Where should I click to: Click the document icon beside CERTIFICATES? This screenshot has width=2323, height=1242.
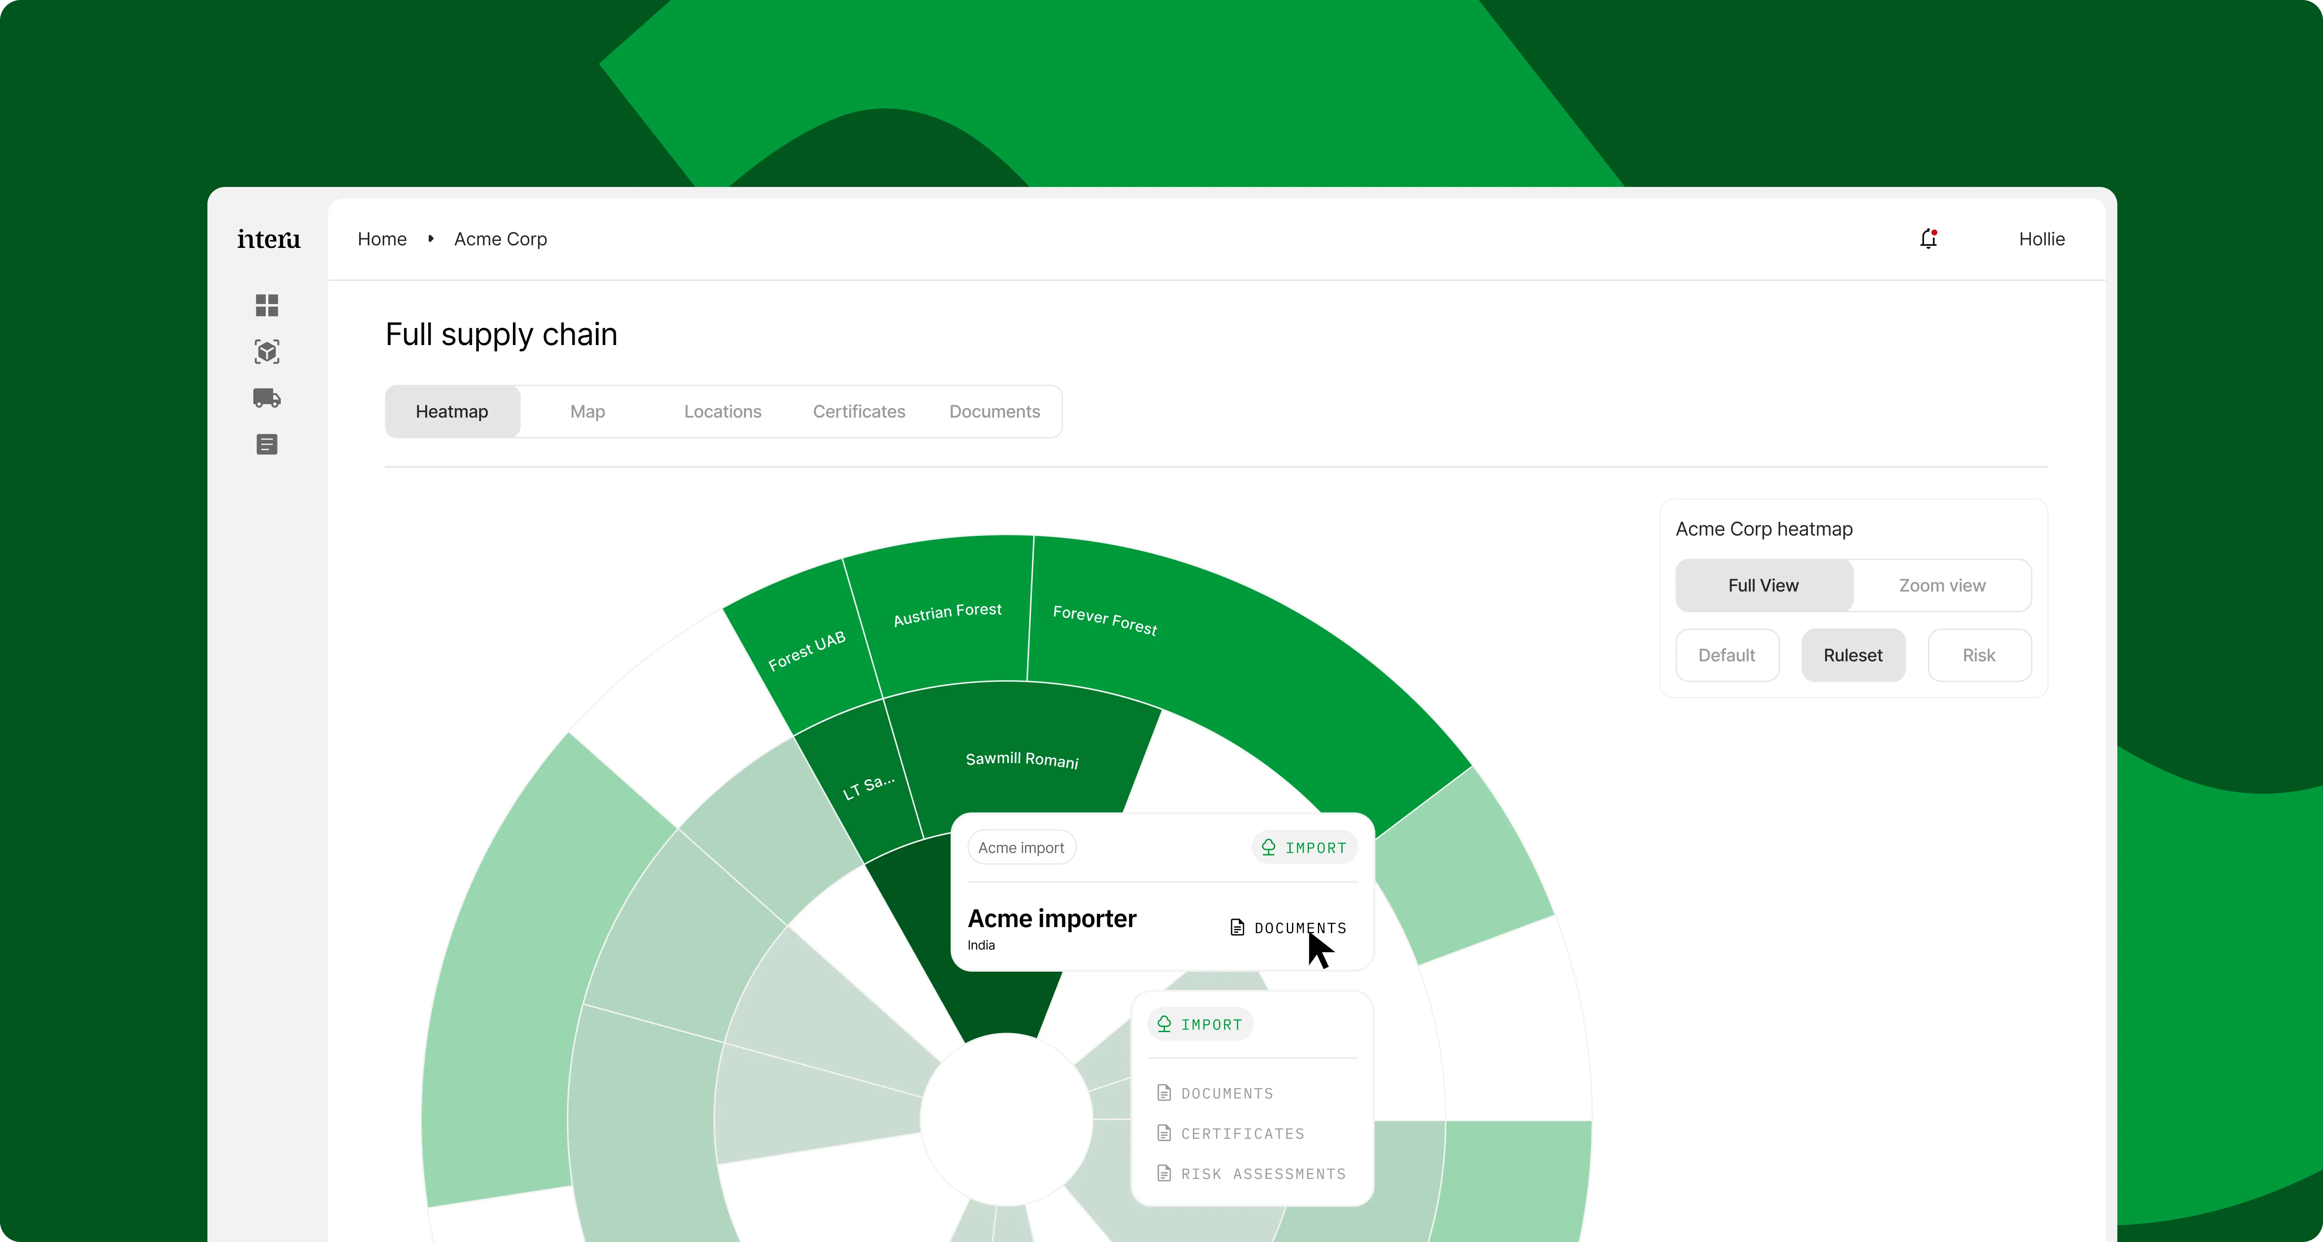(x=1164, y=1133)
